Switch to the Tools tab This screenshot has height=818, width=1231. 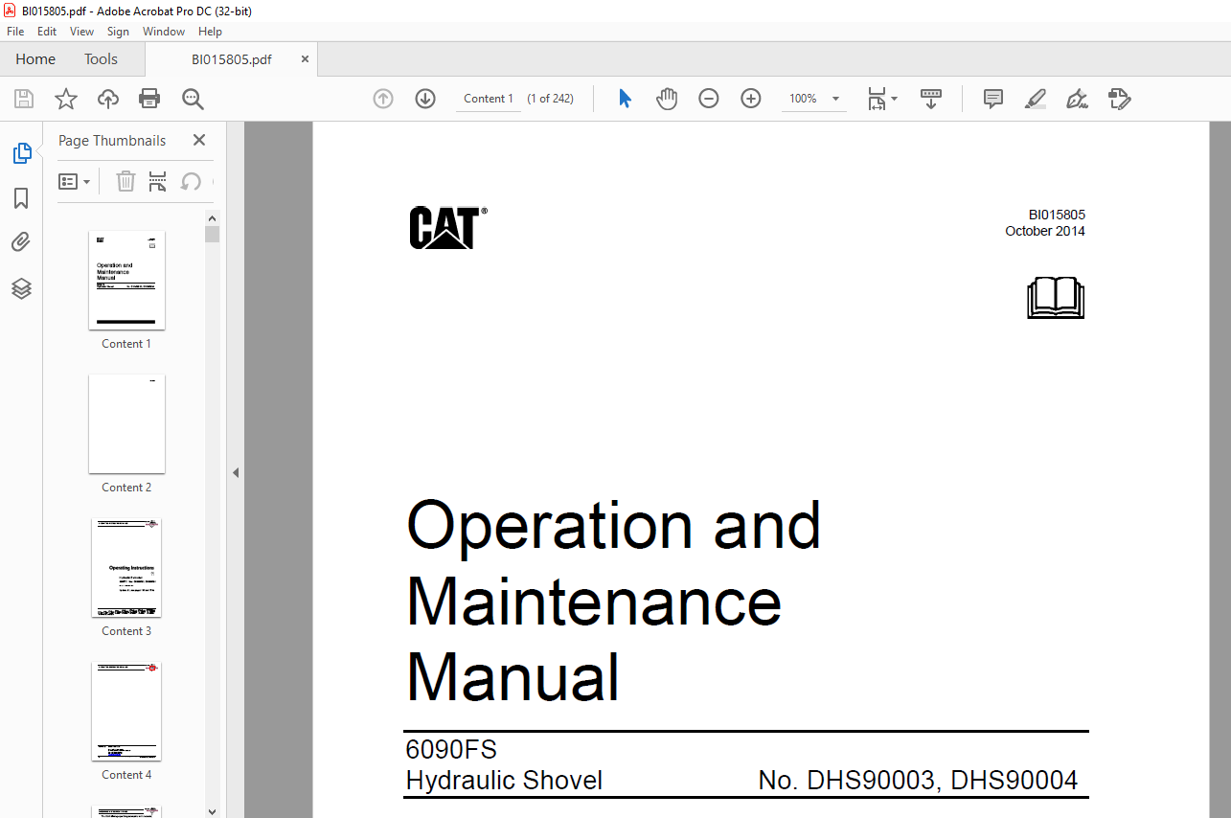pos(101,59)
